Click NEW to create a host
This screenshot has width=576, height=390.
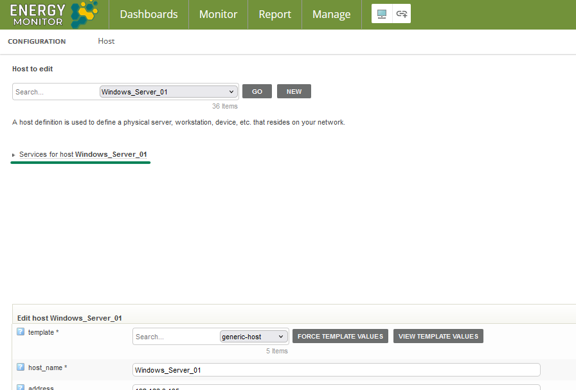point(294,91)
